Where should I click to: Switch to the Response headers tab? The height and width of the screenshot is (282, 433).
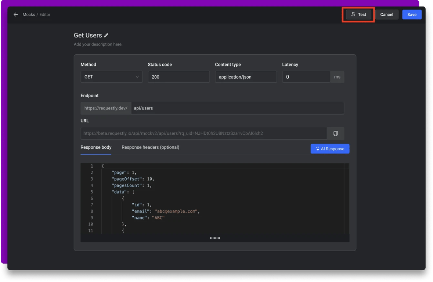coord(150,147)
